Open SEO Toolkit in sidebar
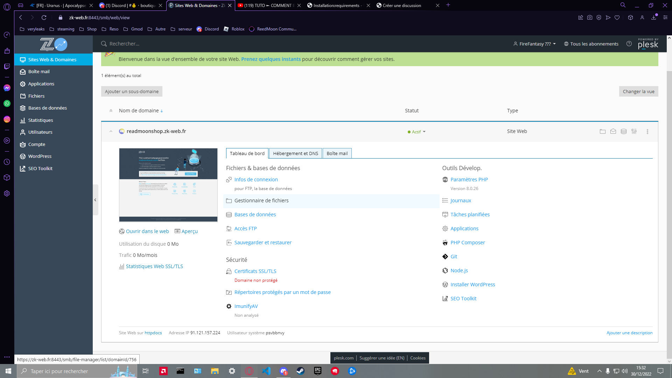 [53, 168]
